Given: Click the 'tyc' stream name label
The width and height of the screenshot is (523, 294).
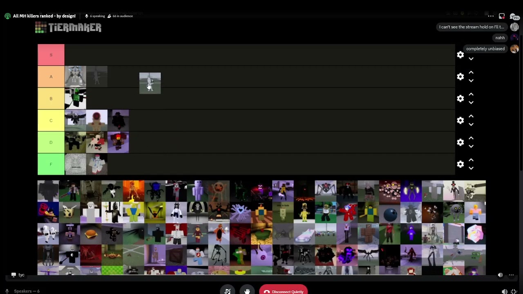Looking at the screenshot, I should [x=21, y=275].
